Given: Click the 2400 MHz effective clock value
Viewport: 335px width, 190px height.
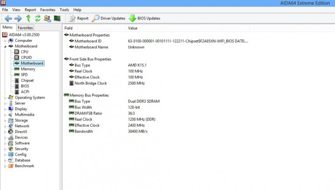Looking at the screenshot, I should (x=136, y=125).
